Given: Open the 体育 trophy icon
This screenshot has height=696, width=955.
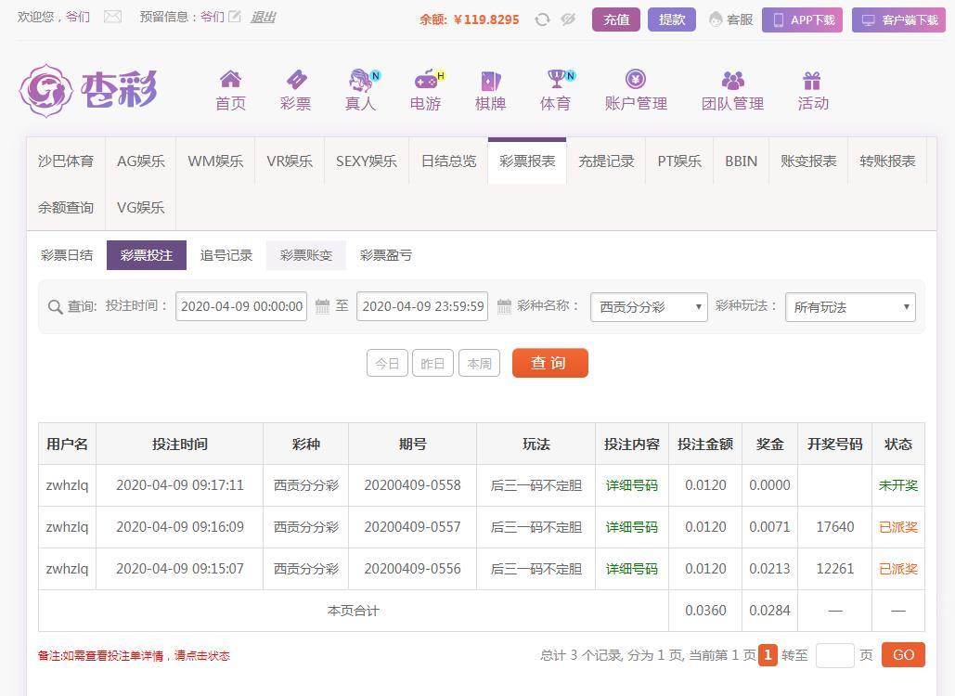Looking at the screenshot, I should point(556,80).
